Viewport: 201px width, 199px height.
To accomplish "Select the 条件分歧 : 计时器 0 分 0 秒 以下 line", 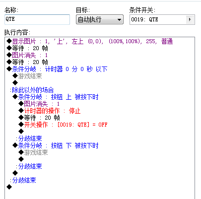I will (57, 69).
